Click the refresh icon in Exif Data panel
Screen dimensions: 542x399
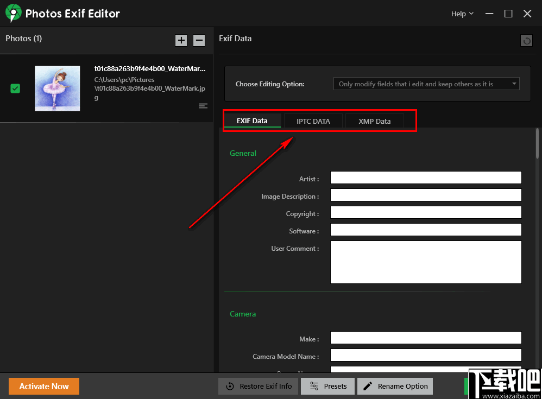pyautogui.click(x=526, y=40)
